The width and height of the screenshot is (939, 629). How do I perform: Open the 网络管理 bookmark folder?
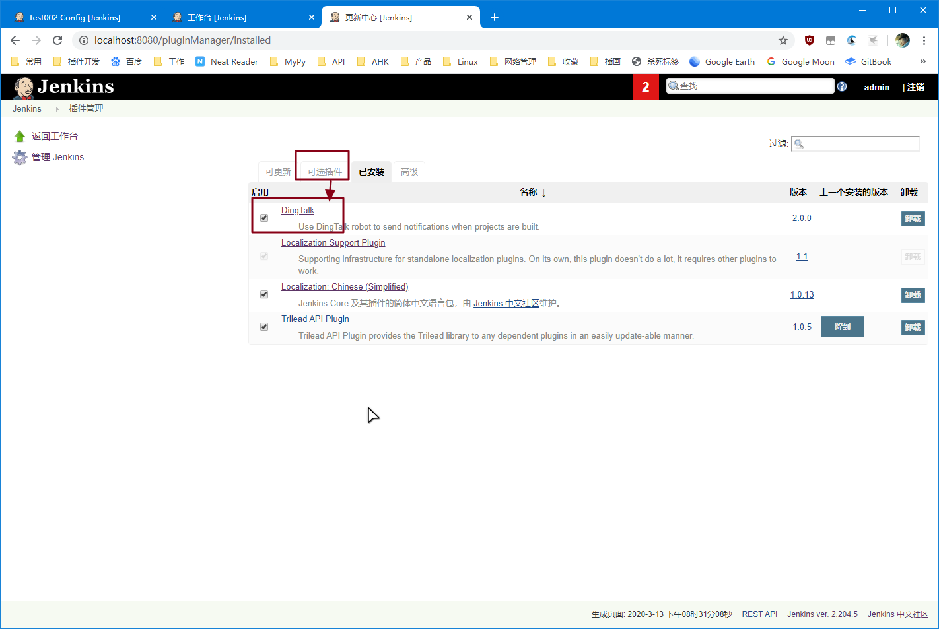[x=512, y=61]
